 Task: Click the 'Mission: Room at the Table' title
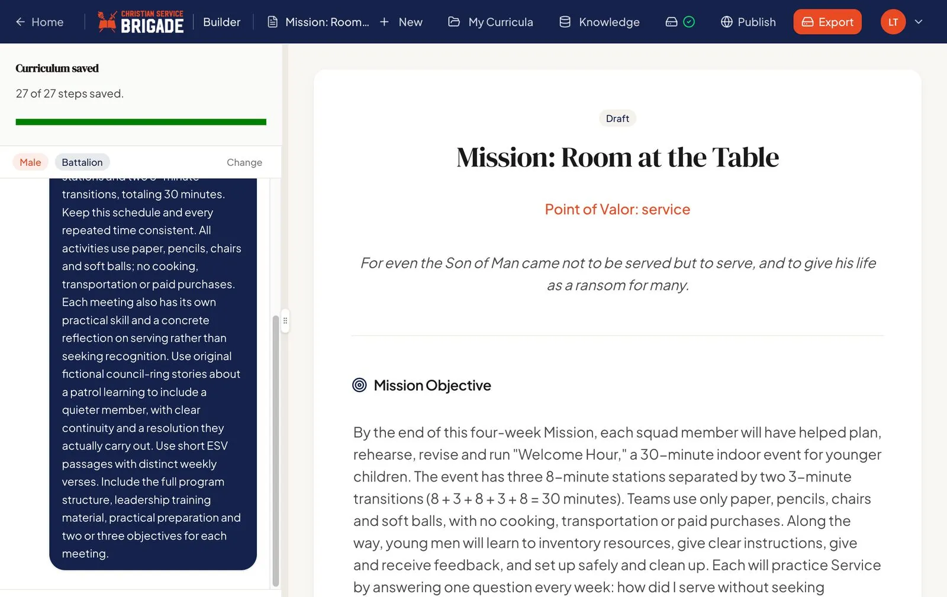click(617, 158)
